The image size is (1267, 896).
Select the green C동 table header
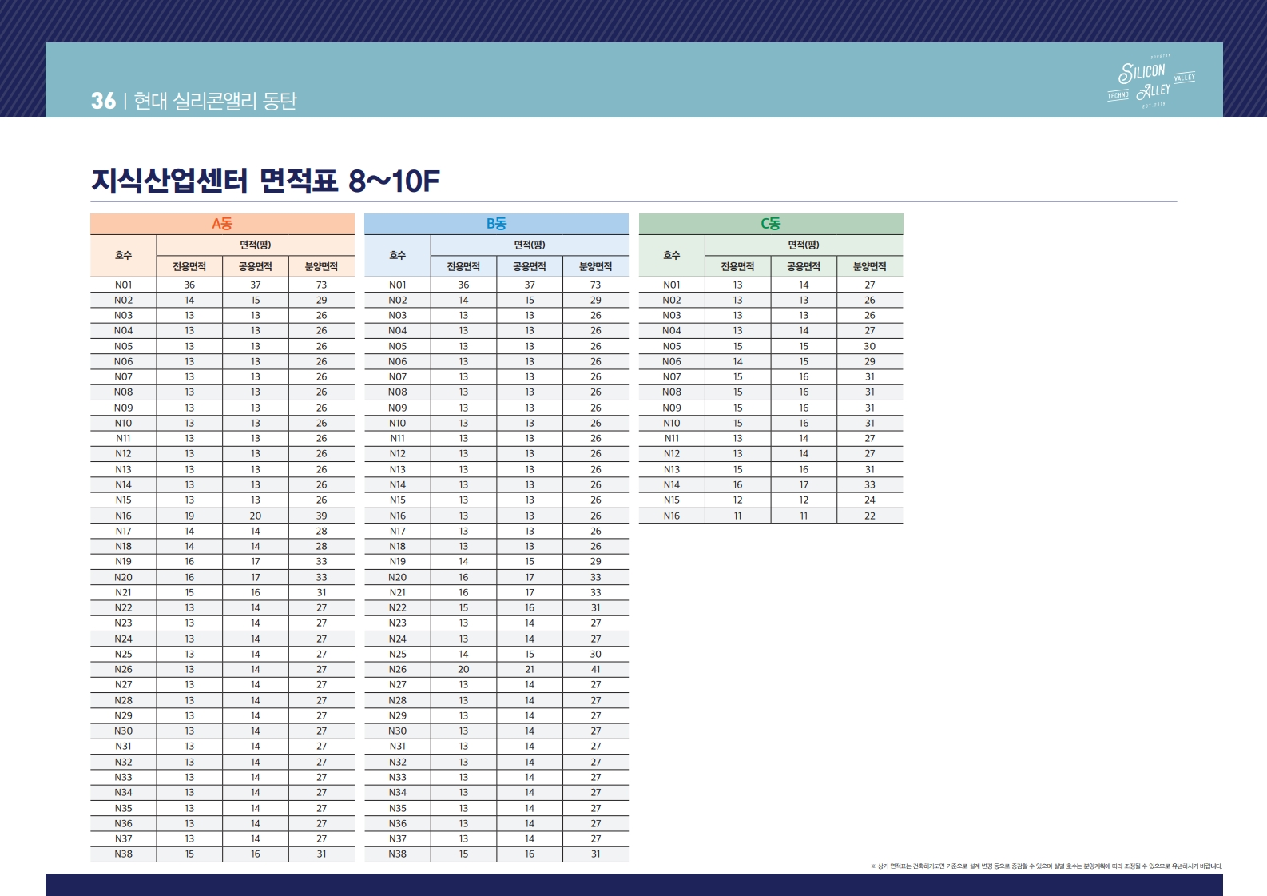click(x=770, y=224)
